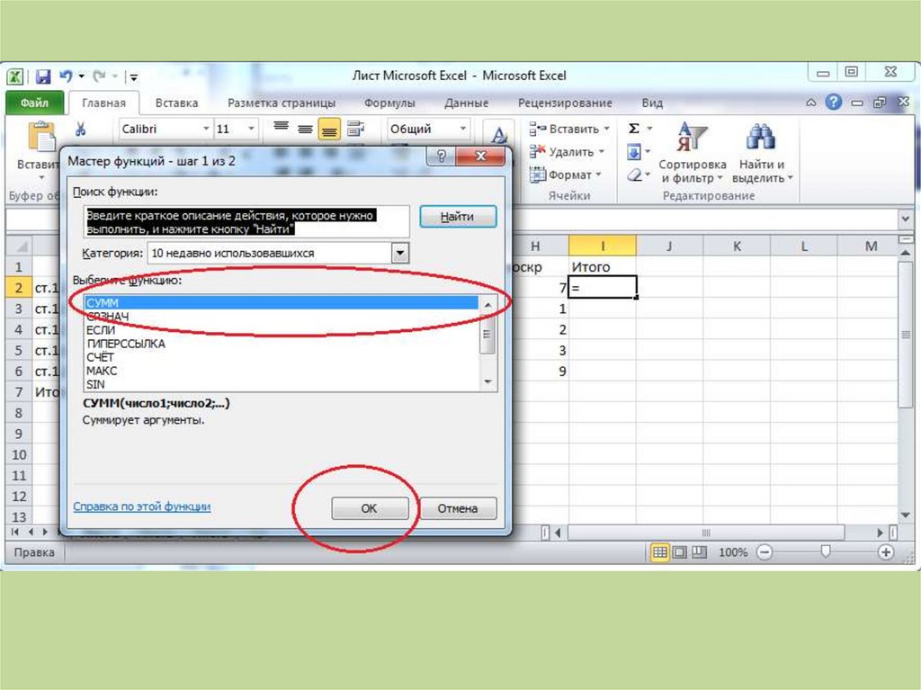The image size is (921, 690).
Task: Click the Excel Help question mark icon
Action: [x=833, y=103]
